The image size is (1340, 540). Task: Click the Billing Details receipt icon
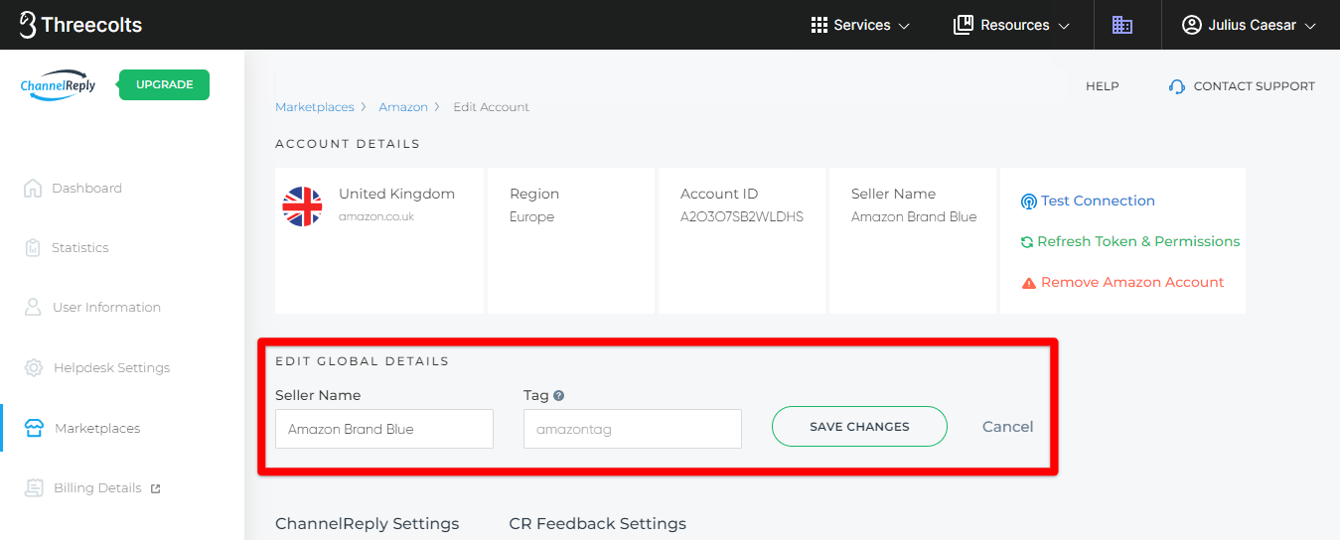pyautogui.click(x=35, y=488)
